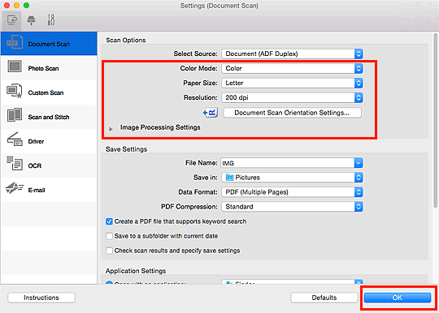Open the File Name dropdown arrow
The image size is (439, 313).
(359, 163)
